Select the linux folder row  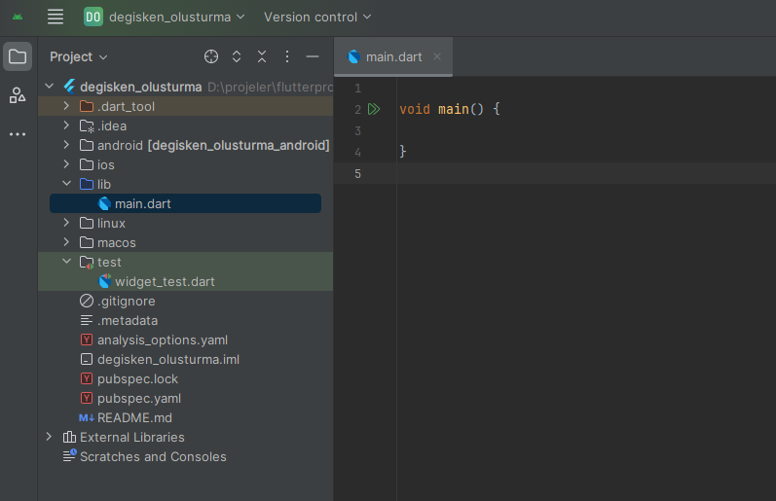(185, 223)
